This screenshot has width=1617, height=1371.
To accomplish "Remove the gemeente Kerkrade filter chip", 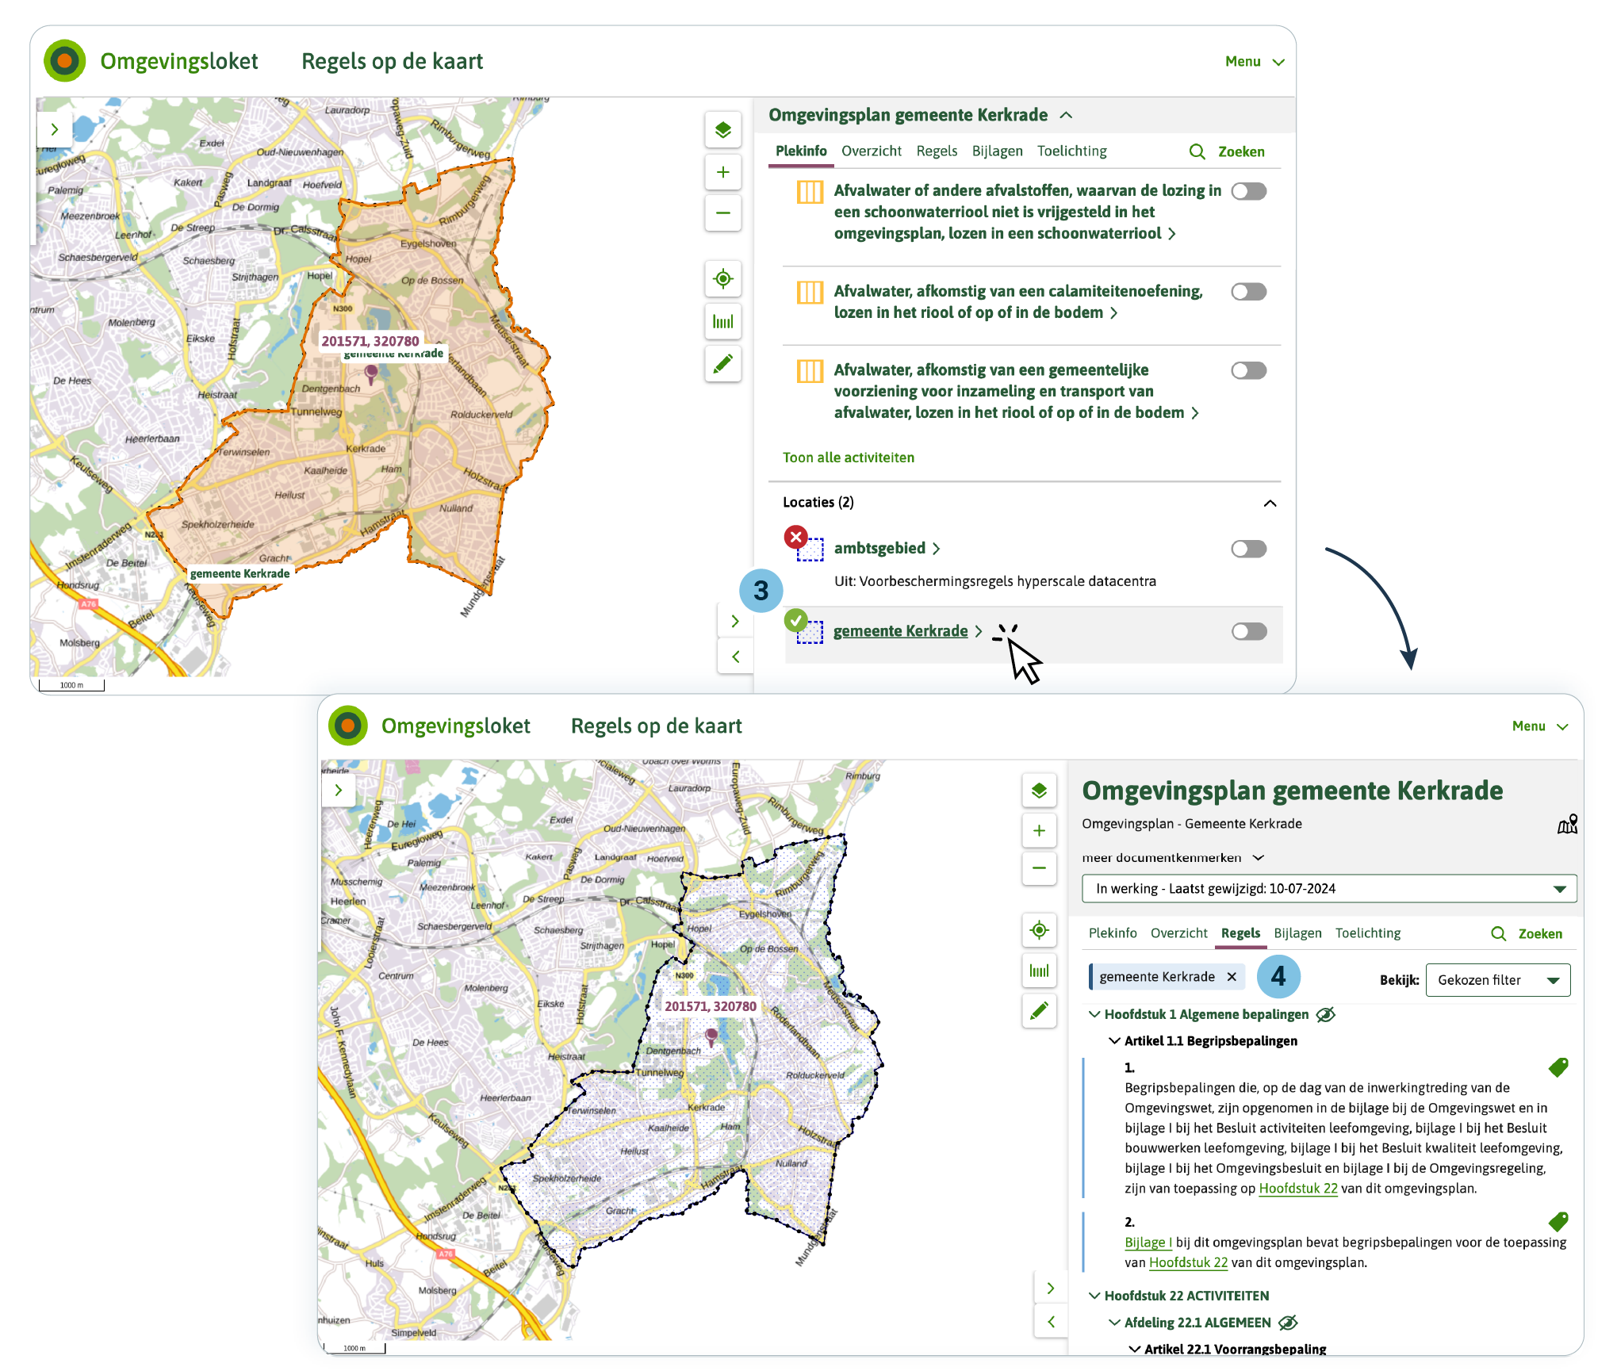I will tap(1232, 977).
